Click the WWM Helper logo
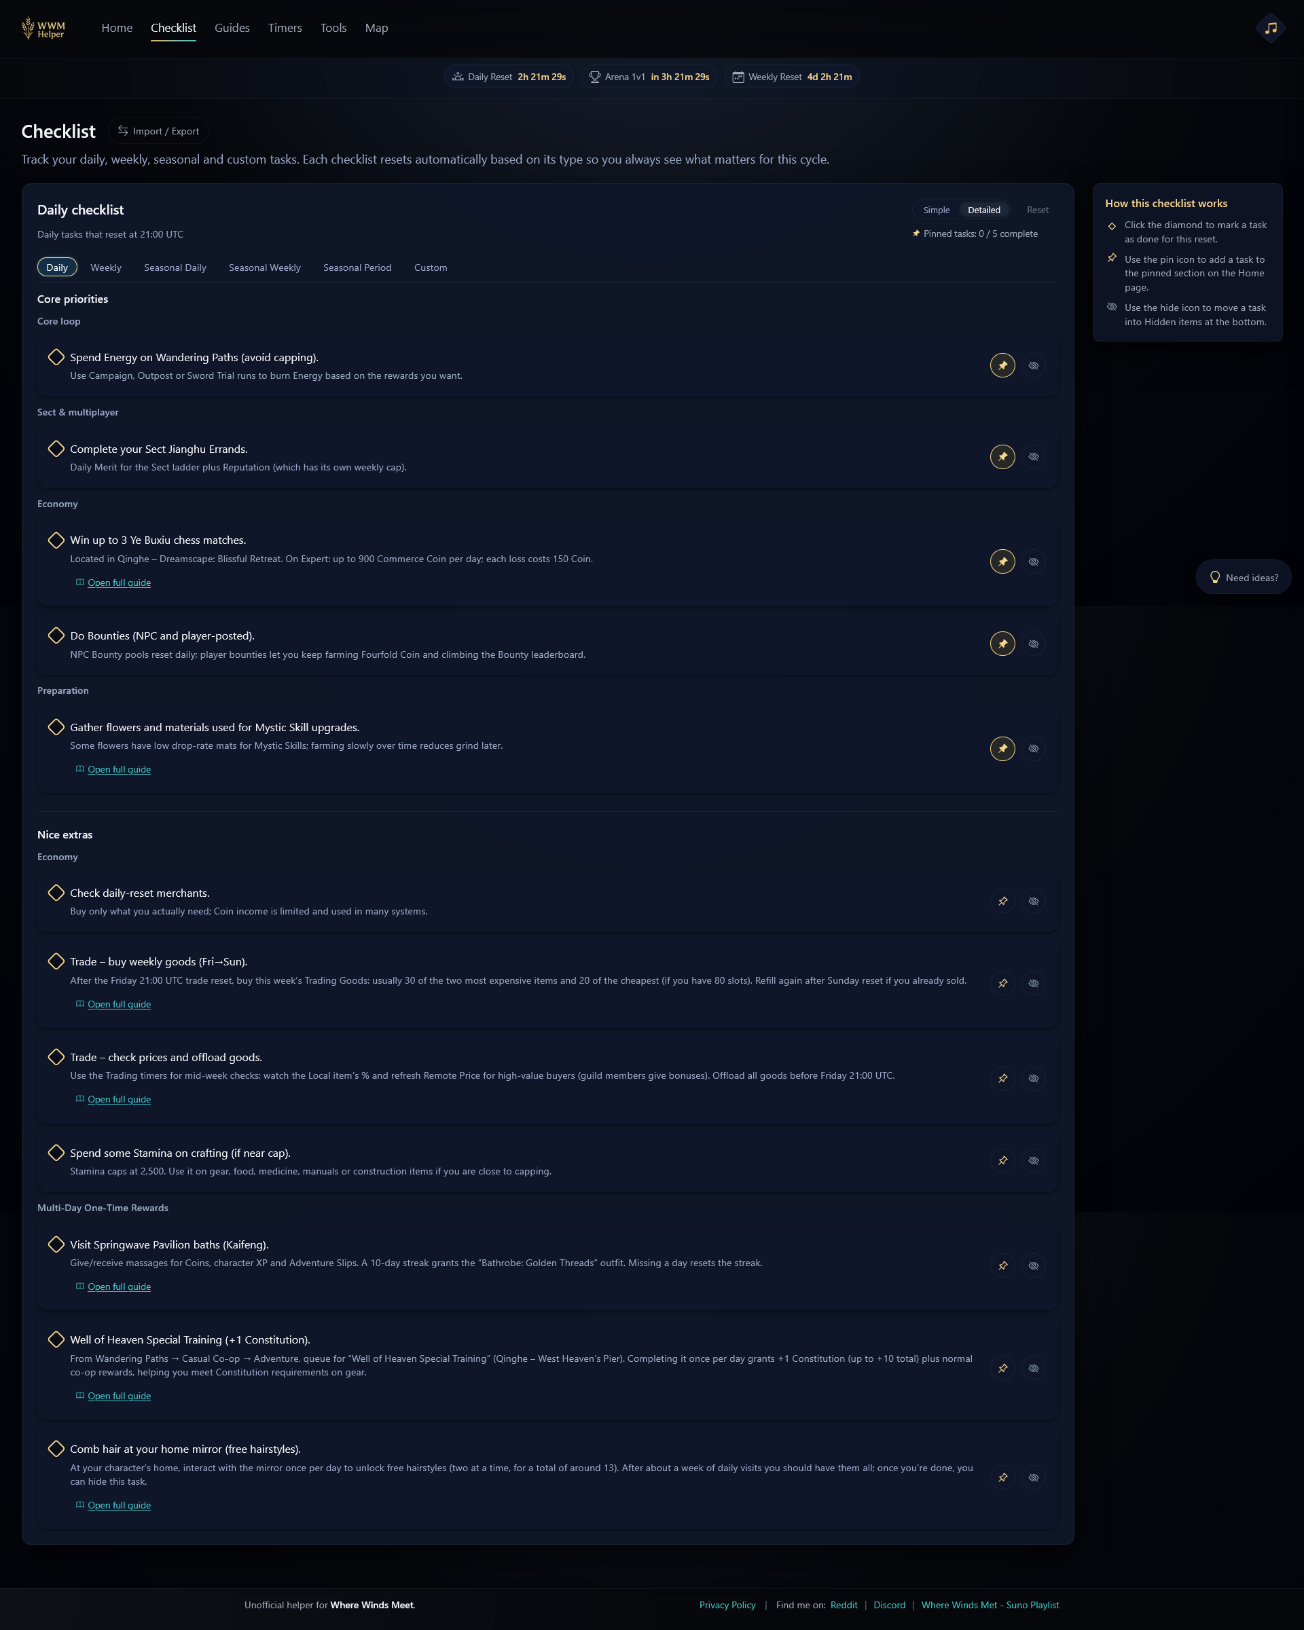The width and height of the screenshot is (1304, 1630). click(44, 29)
